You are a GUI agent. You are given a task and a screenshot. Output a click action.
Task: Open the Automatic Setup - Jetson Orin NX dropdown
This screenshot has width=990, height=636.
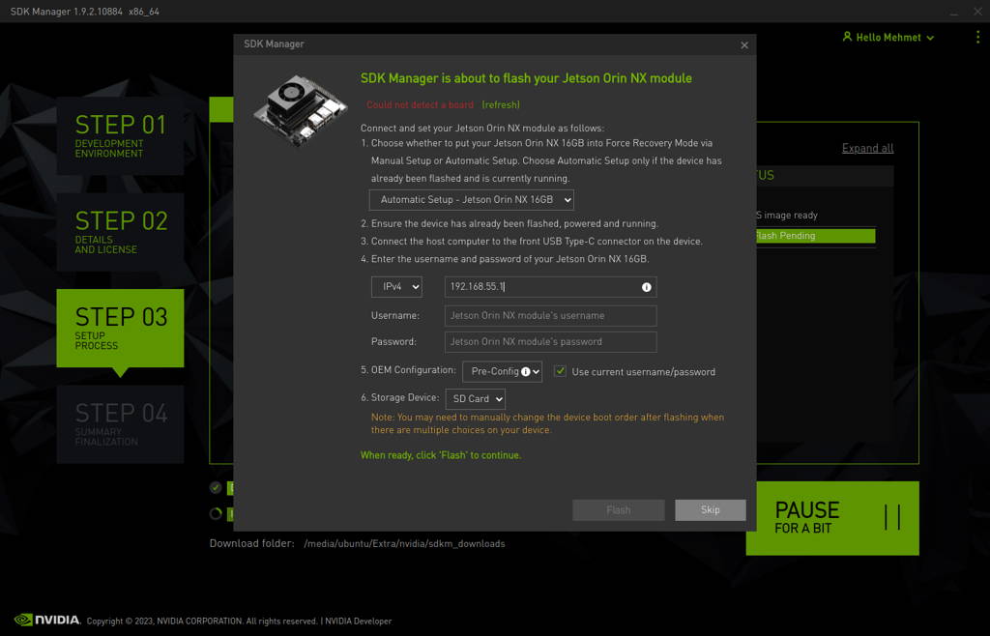point(471,199)
